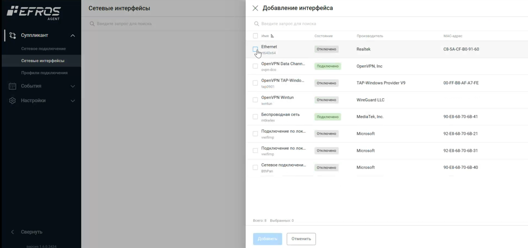Click the collapse arrow icon beside Свернуть
This screenshot has height=248, width=528.
coord(12,232)
